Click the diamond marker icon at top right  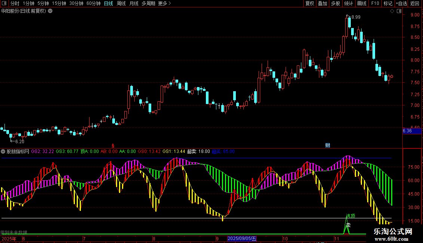coord(392,11)
